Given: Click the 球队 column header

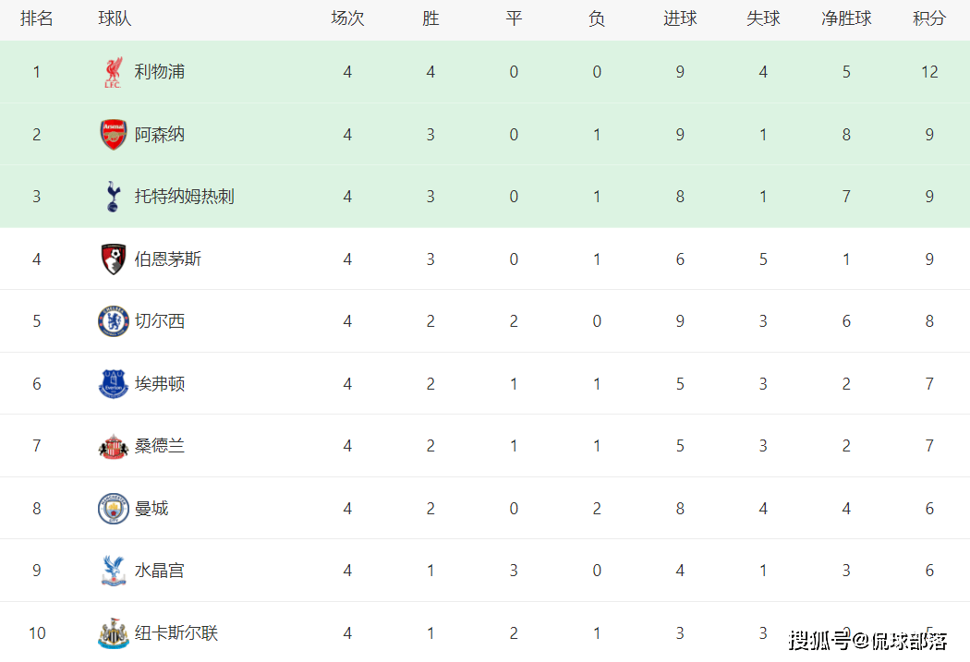Looking at the screenshot, I should click(x=115, y=18).
